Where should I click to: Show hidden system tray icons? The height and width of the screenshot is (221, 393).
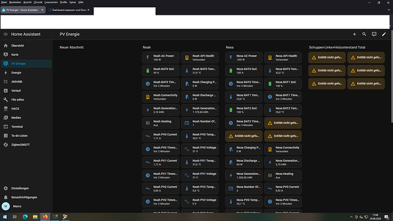[x=351, y=217]
